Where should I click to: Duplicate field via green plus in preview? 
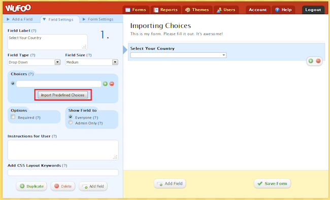[x=311, y=61]
